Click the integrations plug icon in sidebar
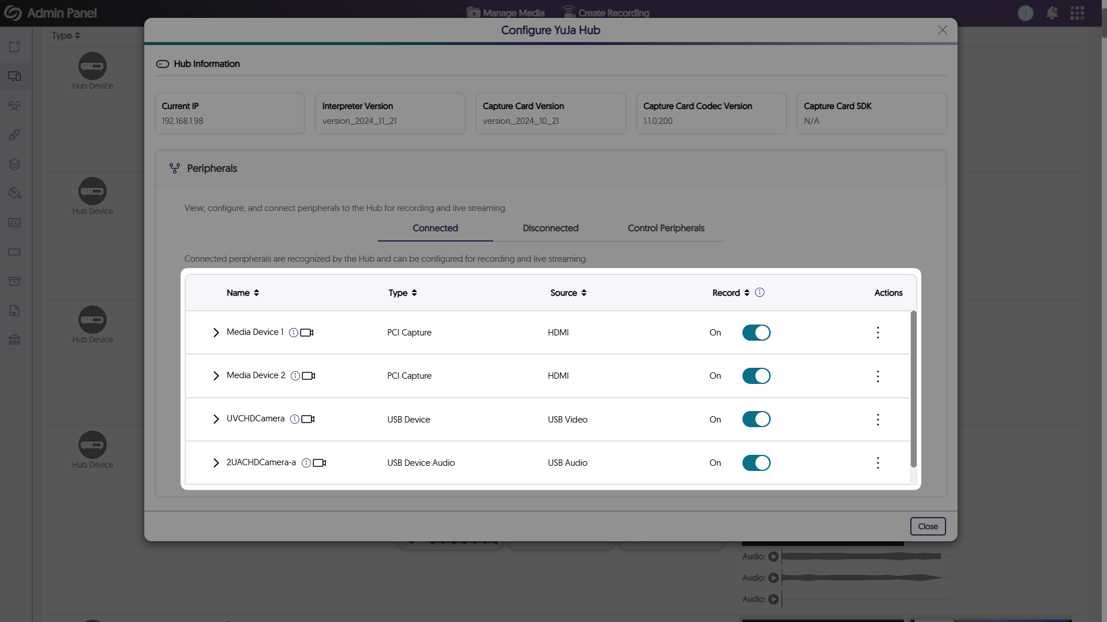 15,134
